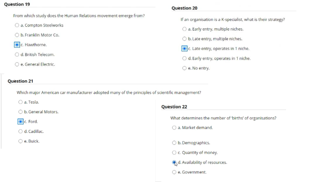Screen dimensions: 325x182
Task: Pick d. Early entry, operates in 1 niche
Action: (184, 58)
